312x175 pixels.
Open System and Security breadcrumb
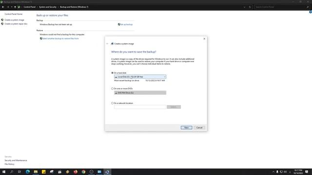[48, 7]
